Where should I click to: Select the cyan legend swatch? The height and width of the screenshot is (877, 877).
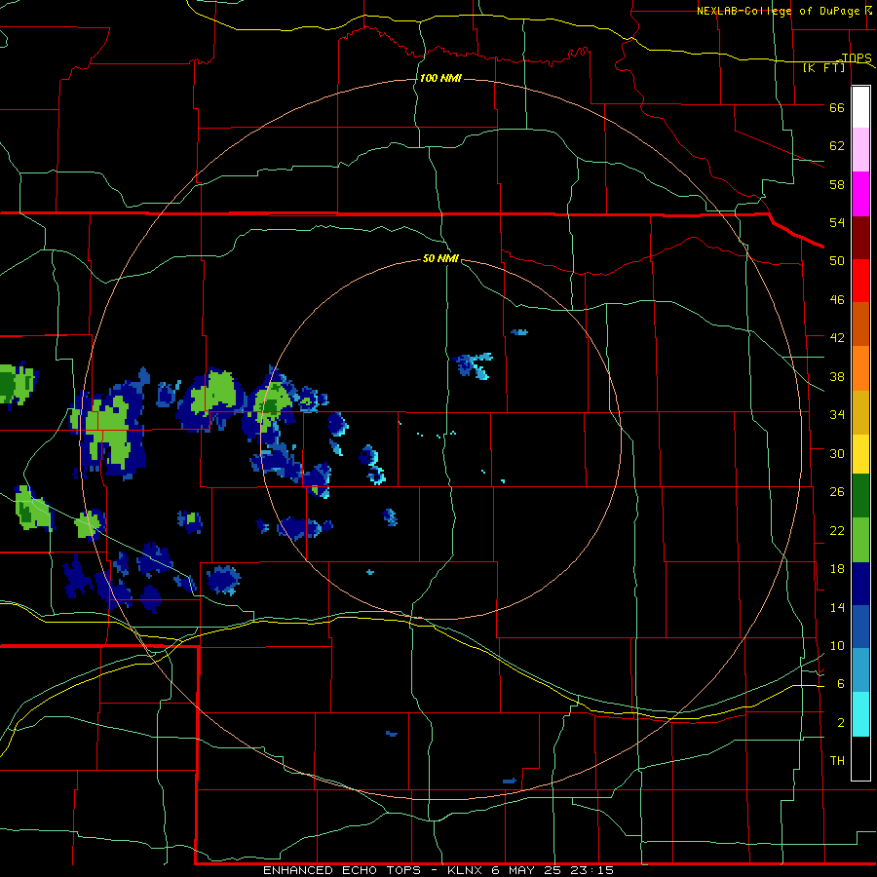point(860,714)
